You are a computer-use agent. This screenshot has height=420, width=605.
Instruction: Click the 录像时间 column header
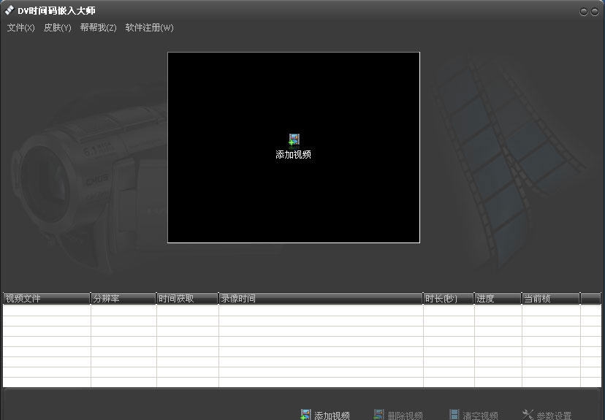pos(321,299)
